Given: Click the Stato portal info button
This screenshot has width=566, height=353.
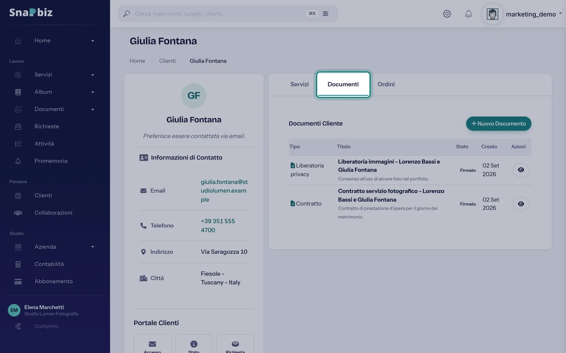Looking at the screenshot, I should point(194,344).
